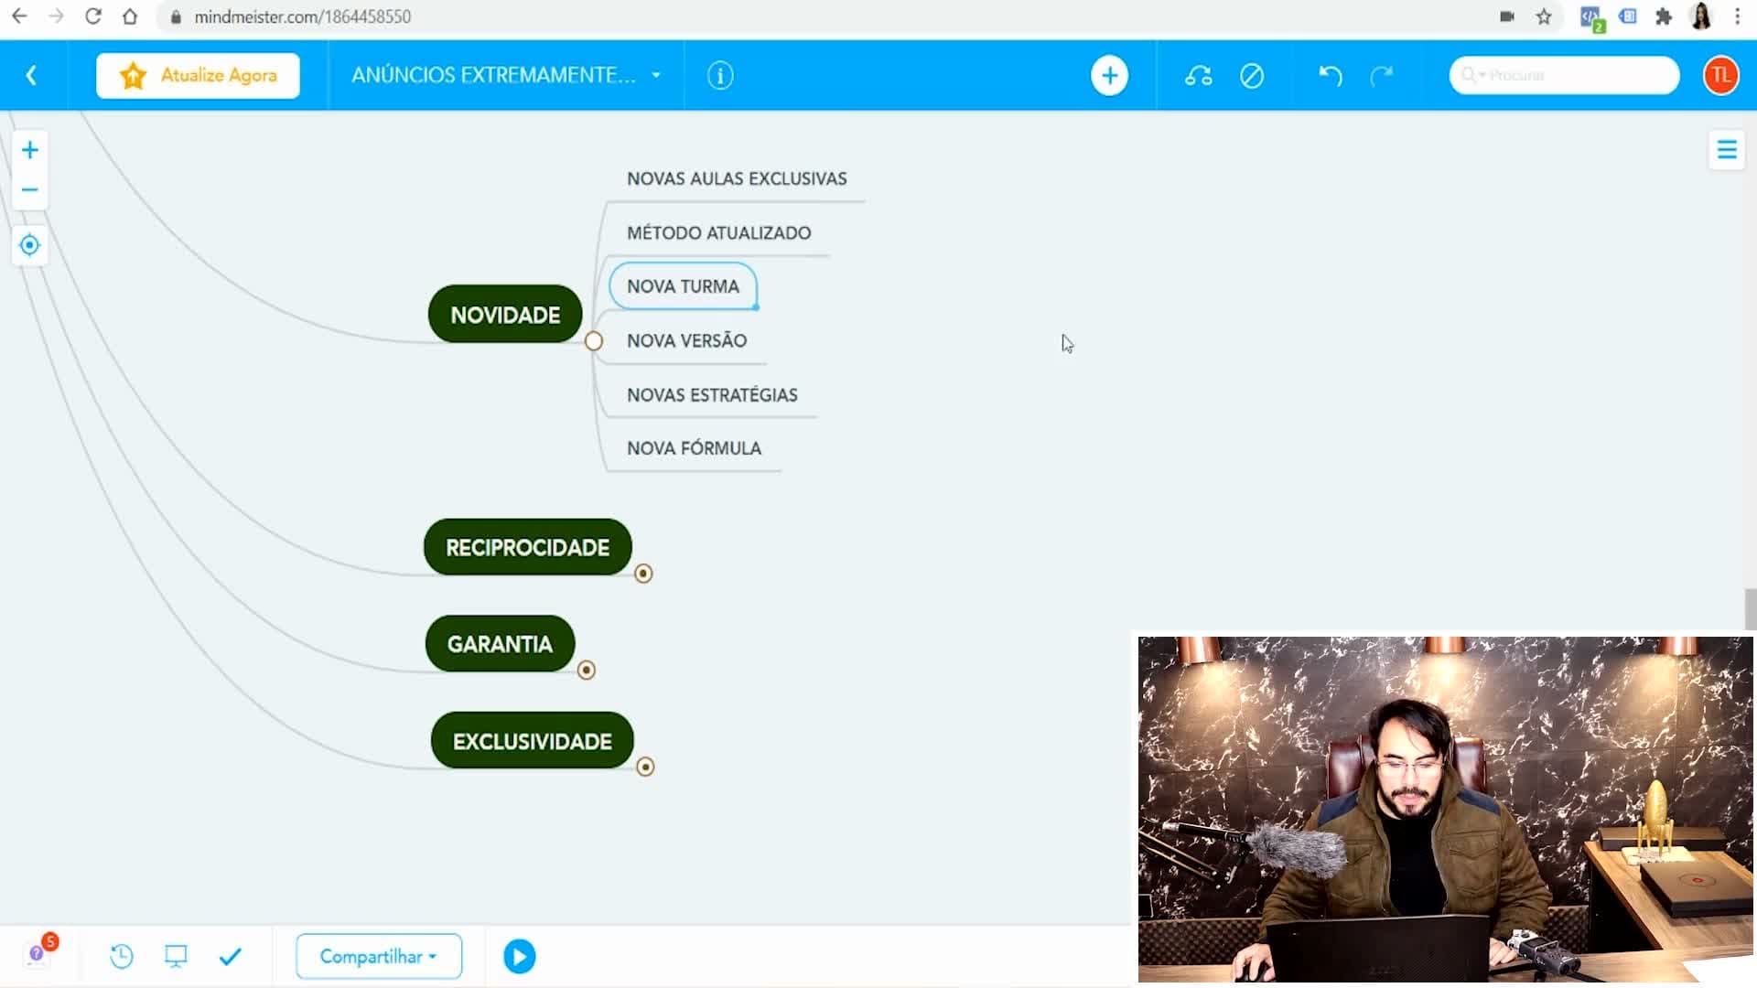
Task: Add a new topic with the plus button
Action: coord(1109,75)
